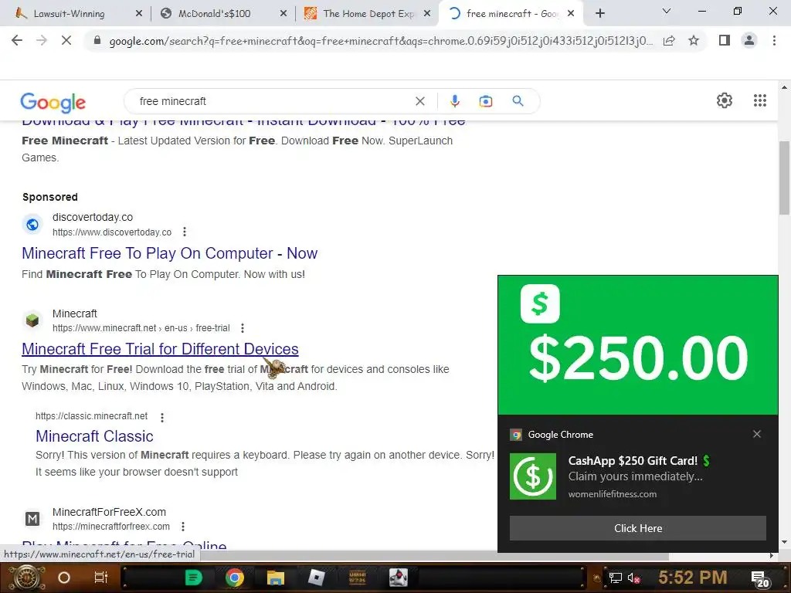Open File Explorer from taskbar
Viewport: 791px width, 593px height.
click(x=276, y=578)
